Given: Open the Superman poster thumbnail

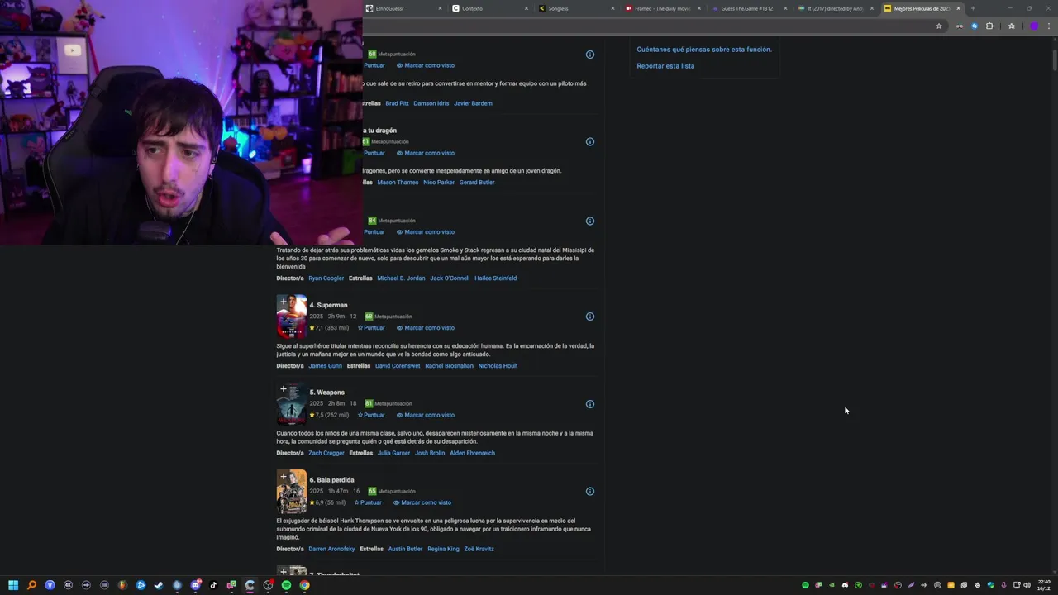Looking at the screenshot, I should click(x=291, y=317).
